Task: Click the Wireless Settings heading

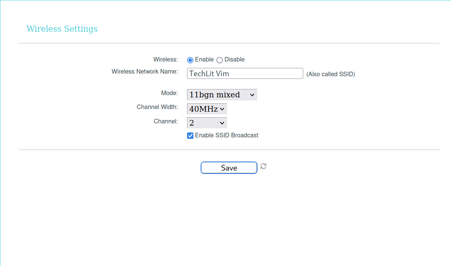Action: (x=62, y=29)
